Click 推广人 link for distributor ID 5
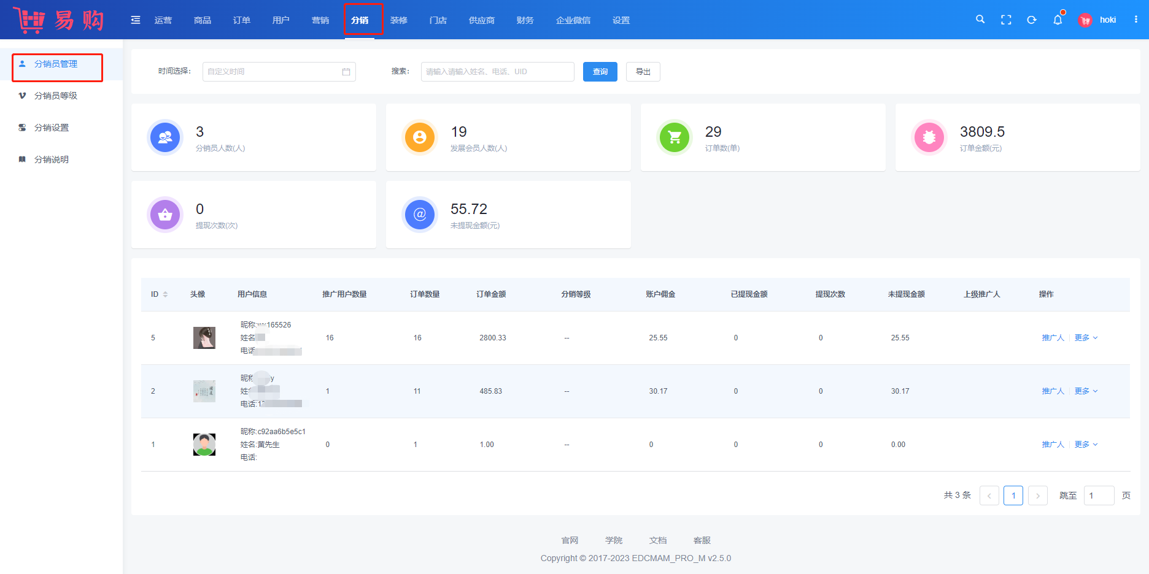The image size is (1149, 574). pos(1053,338)
